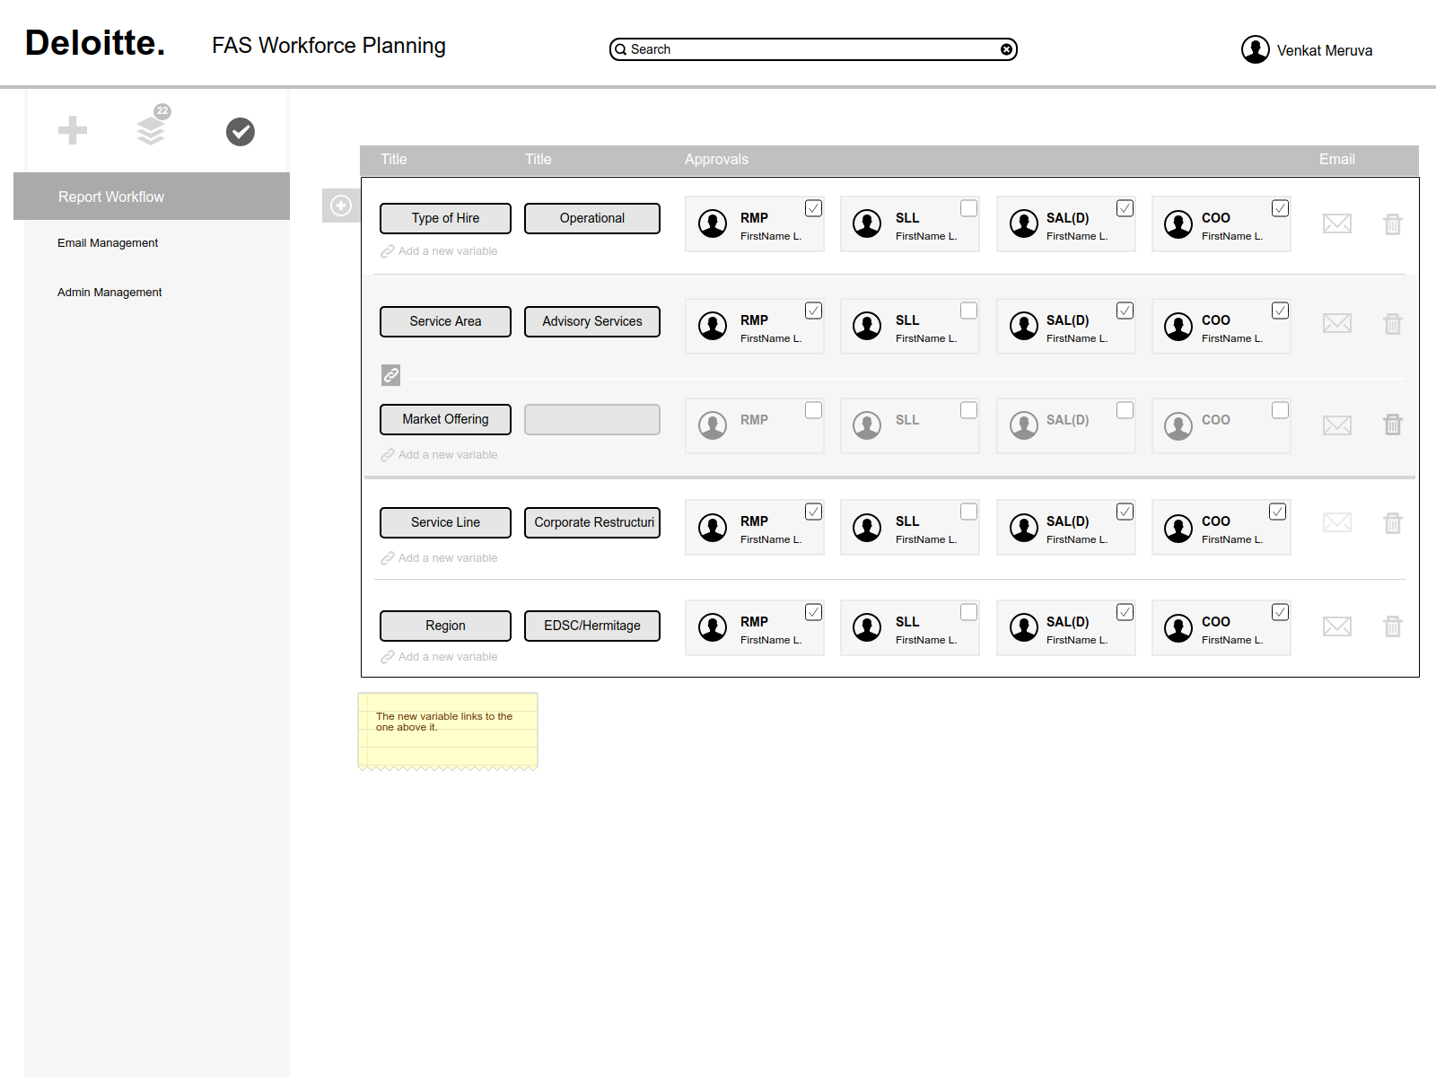Click the FAS Workforce Planning title
The width and height of the screenshot is (1436, 1077).
pos(328,46)
